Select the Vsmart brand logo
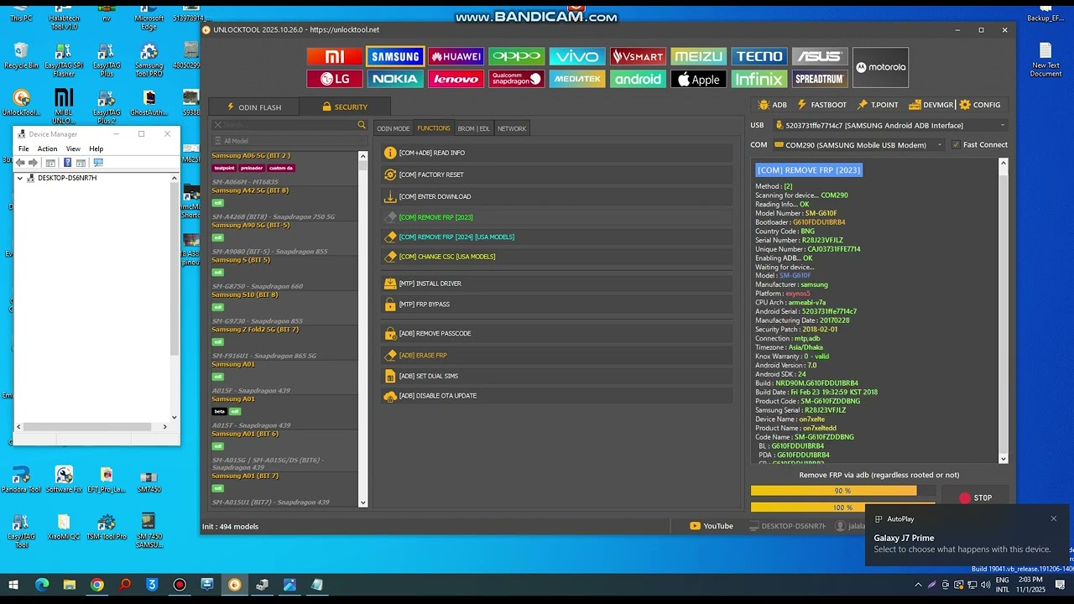The height and width of the screenshot is (604, 1074). (638, 56)
